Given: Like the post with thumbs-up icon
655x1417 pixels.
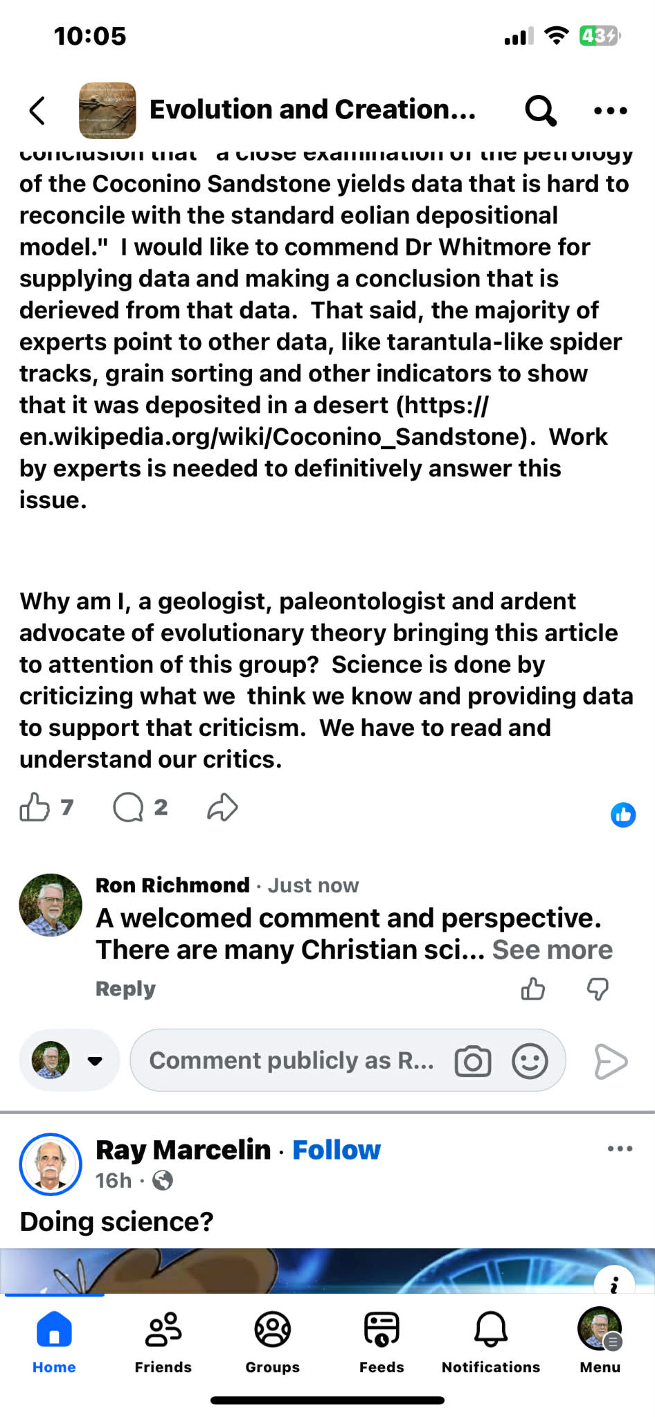Looking at the screenshot, I should tap(35, 807).
